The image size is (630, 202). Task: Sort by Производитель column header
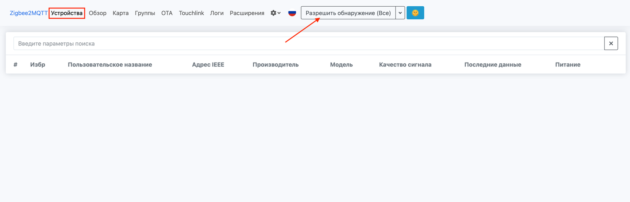(x=276, y=65)
